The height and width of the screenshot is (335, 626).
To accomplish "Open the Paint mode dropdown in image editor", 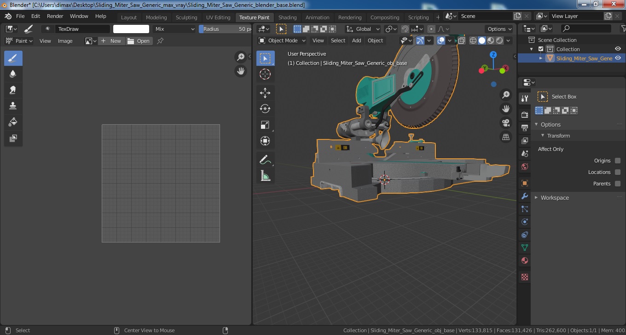I will point(19,41).
